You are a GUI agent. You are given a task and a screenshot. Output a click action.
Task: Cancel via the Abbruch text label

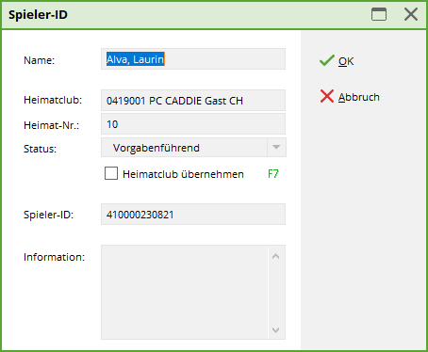pos(359,97)
